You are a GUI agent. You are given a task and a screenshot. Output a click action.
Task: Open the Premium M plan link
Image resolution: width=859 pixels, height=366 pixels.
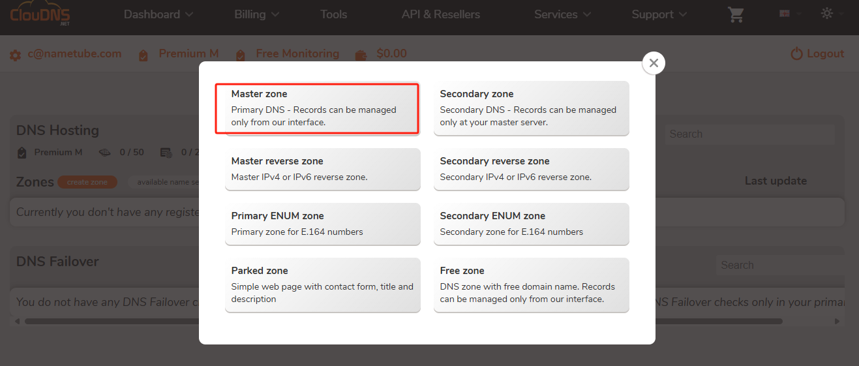click(188, 54)
